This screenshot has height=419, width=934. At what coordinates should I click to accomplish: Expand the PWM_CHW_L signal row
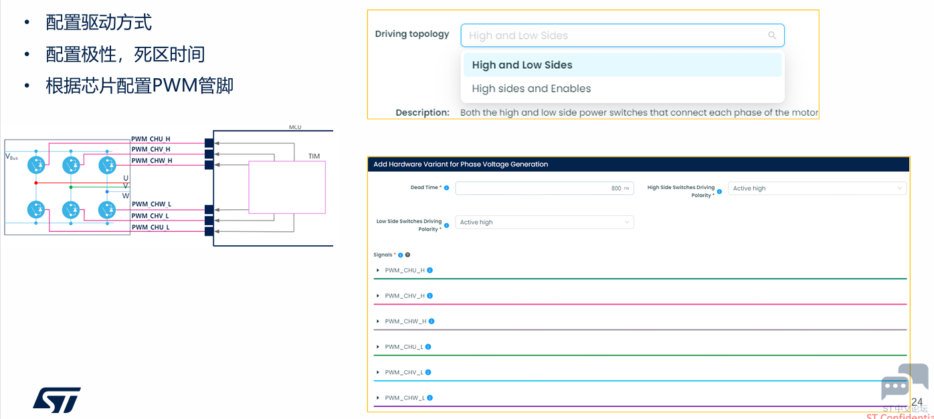pos(378,398)
